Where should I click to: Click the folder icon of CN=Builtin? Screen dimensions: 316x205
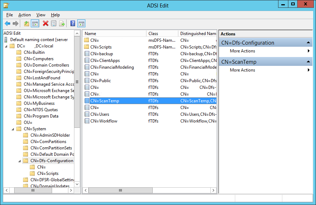coord(19,52)
